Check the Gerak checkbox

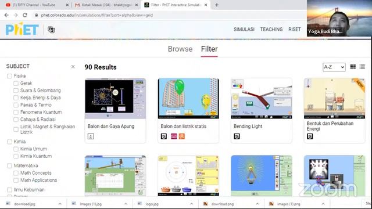(x=16, y=84)
